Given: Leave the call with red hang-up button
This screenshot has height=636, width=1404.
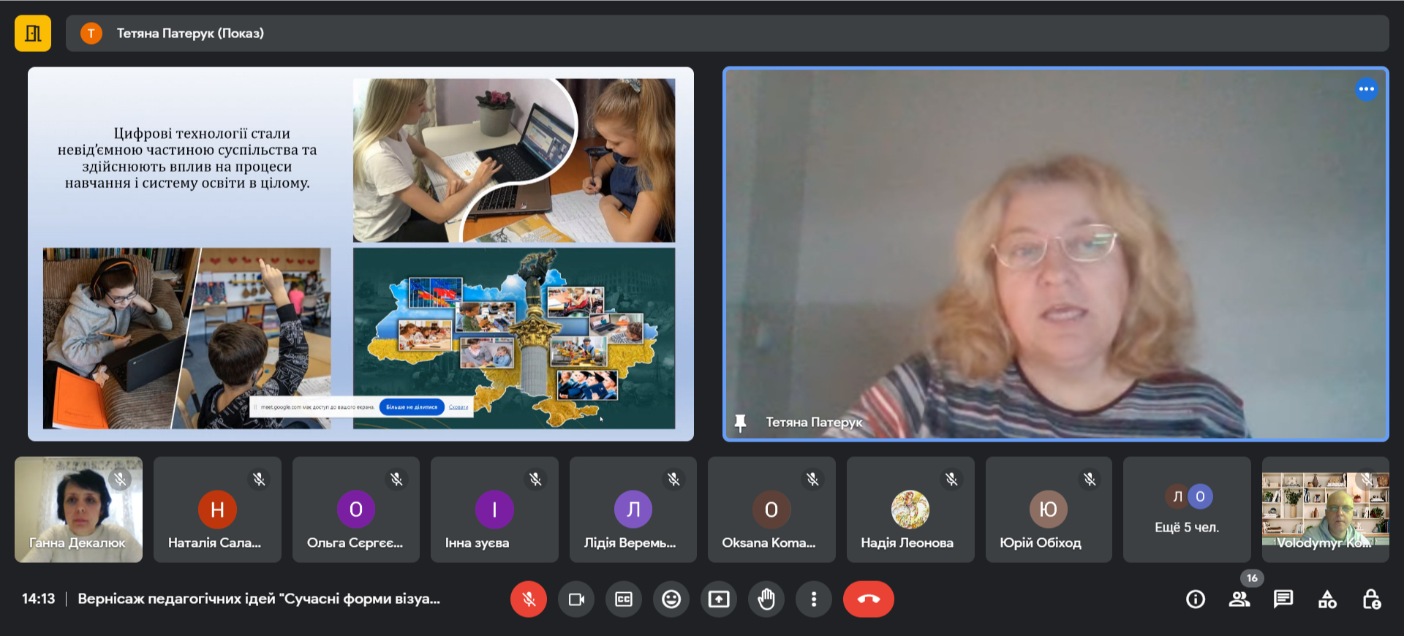Looking at the screenshot, I should pyautogui.click(x=868, y=599).
